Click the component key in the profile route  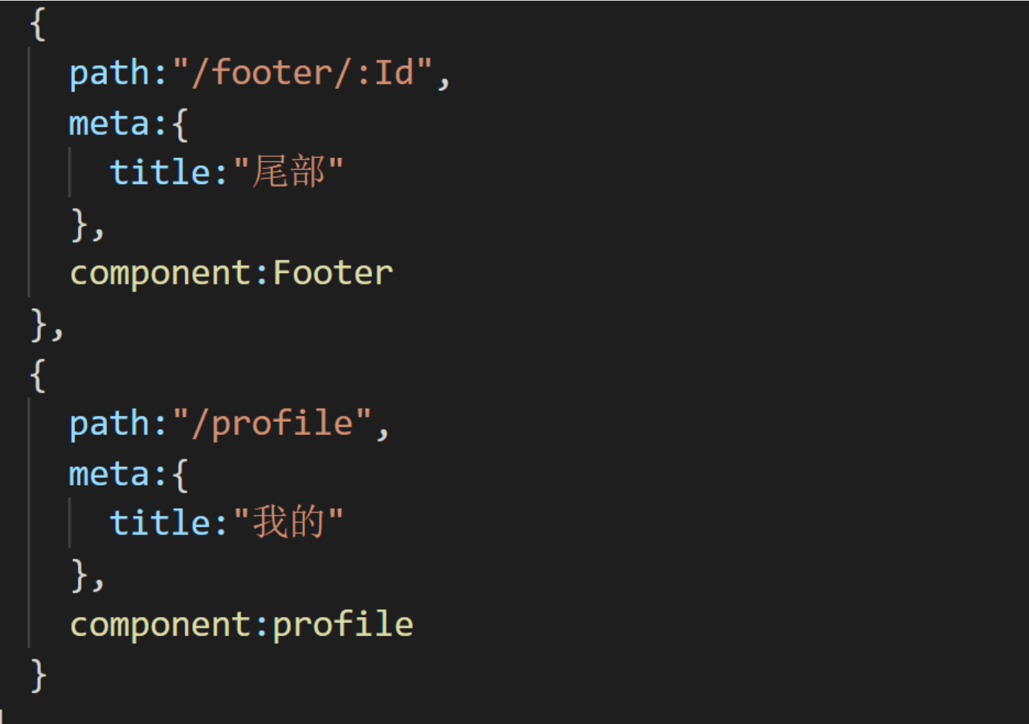[x=160, y=625]
